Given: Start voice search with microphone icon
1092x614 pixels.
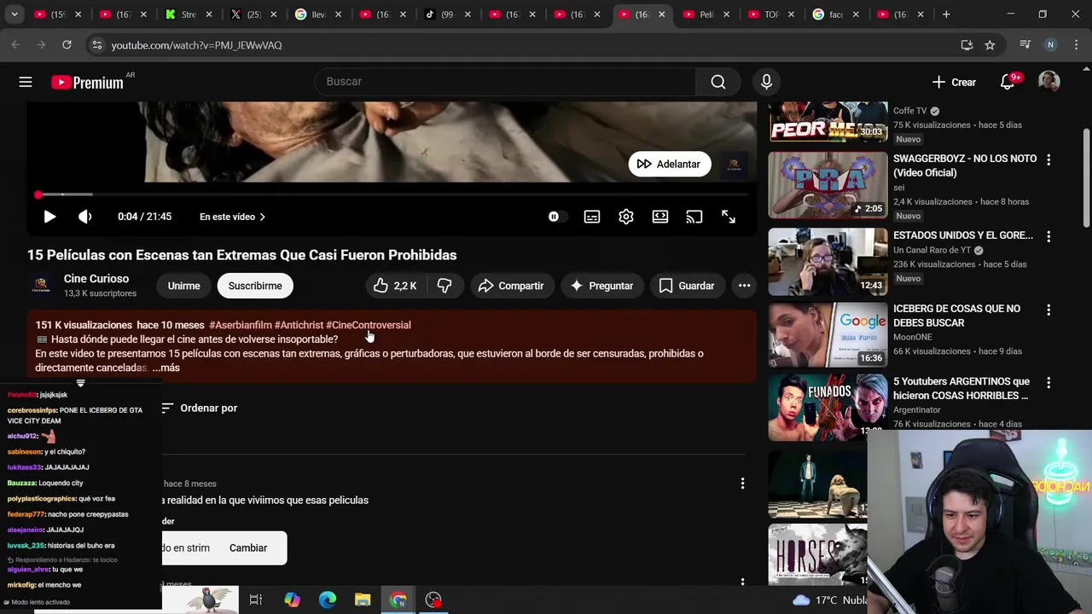Looking at the screenshot, I should click(x=766, y=82).
